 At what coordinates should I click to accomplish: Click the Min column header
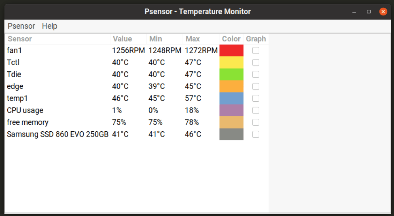[x=165, y=39]
